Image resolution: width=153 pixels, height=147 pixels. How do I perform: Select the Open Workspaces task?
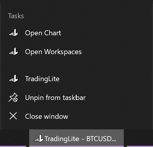tap(76, 52)
